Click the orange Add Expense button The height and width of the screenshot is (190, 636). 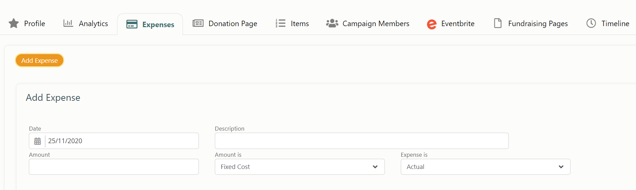(x=39, y=60)
